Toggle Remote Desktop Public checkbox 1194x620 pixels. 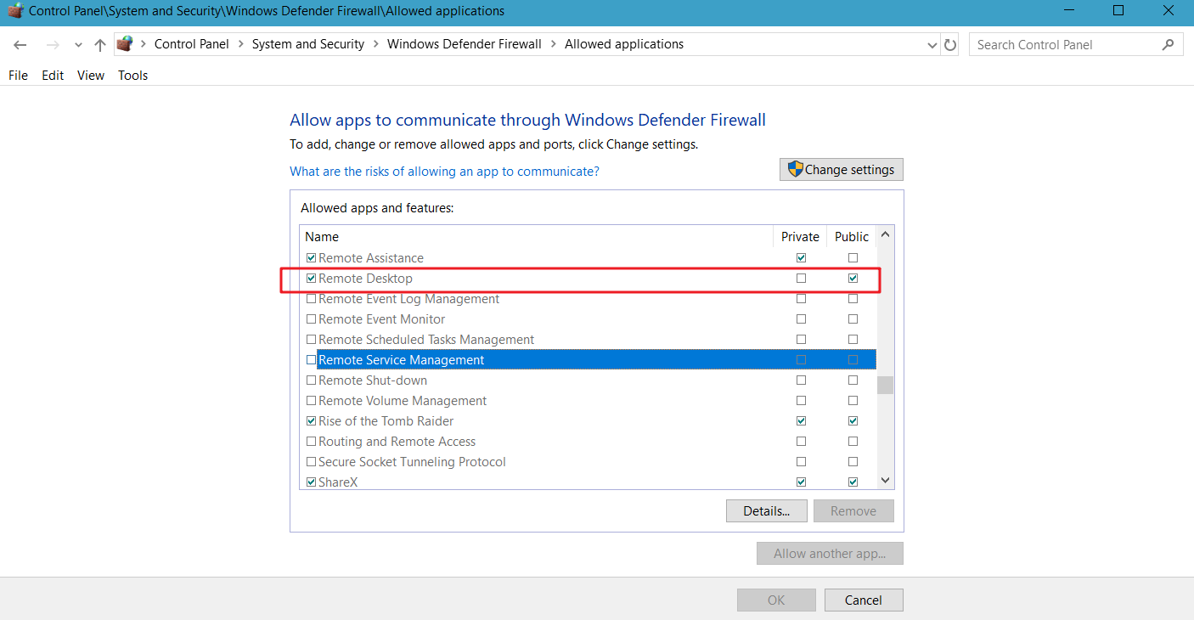pos(853,279)
